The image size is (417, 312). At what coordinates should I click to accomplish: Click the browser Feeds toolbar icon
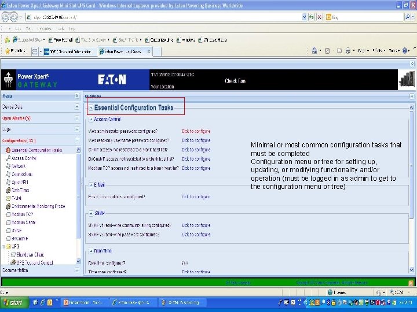click(x=327, y=51)
